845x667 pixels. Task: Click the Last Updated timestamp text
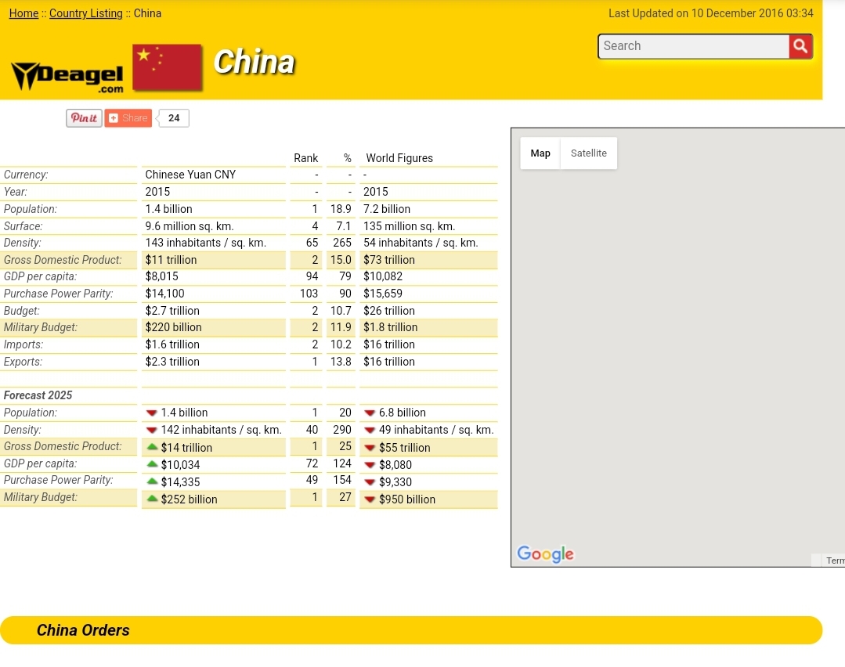coord(711,13)
